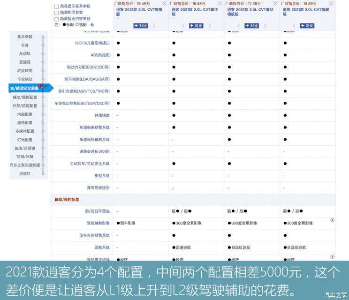This screenshot has height=300, width=349.
Task: Check 高亮显示差异参数 checkbox
Action: click(57, 7)
